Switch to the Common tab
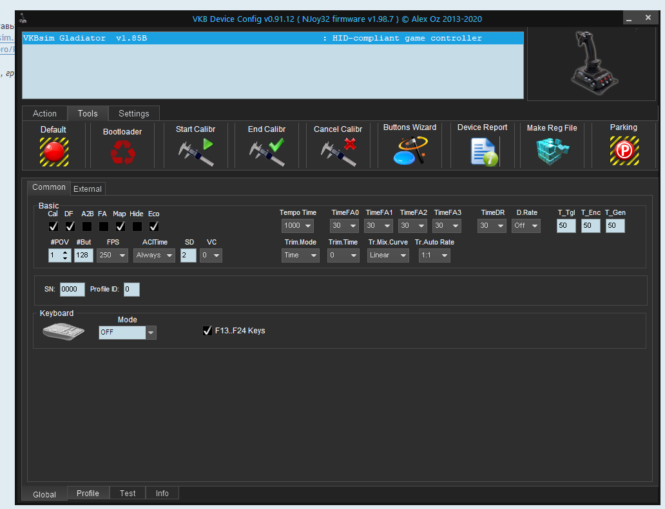665x509 pixels. pos(49,187)
